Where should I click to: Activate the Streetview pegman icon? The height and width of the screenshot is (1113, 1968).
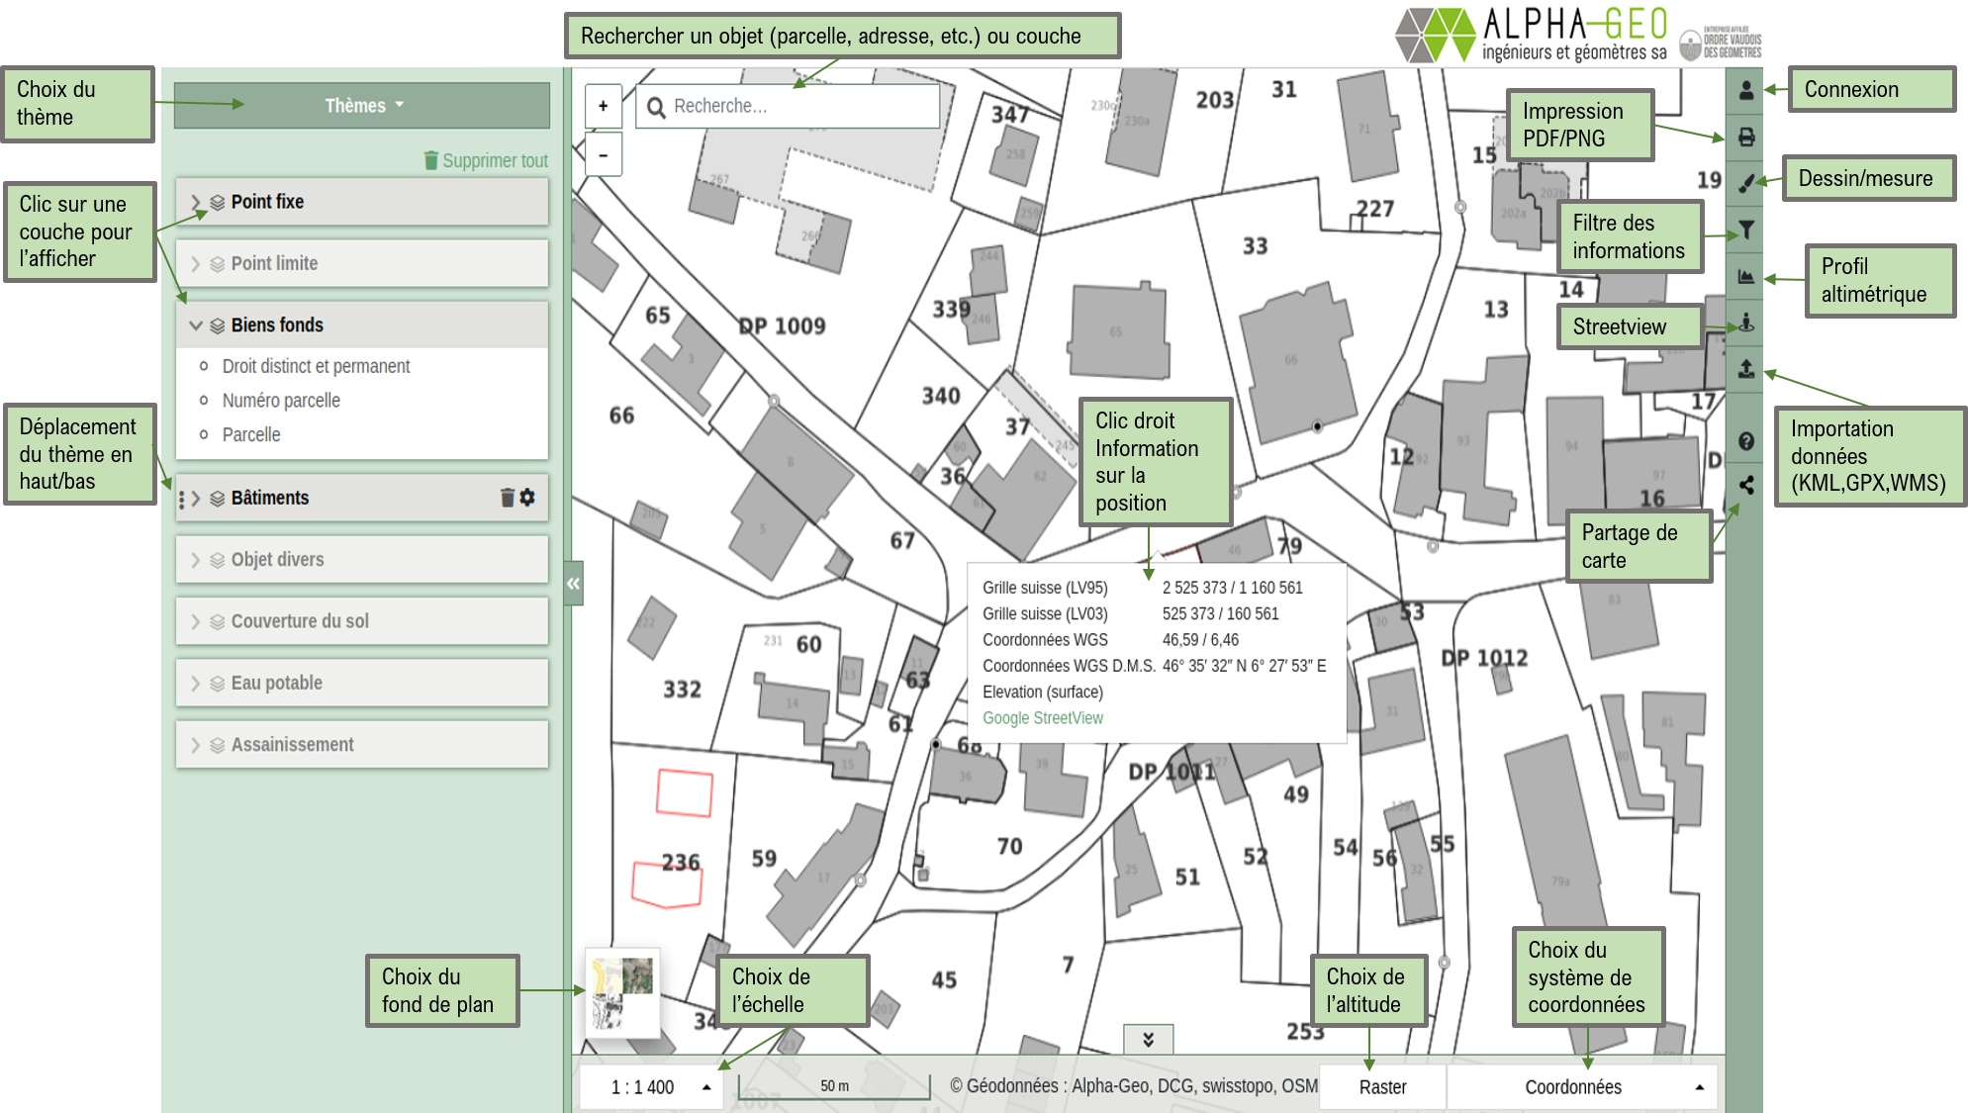(1746, 323)
